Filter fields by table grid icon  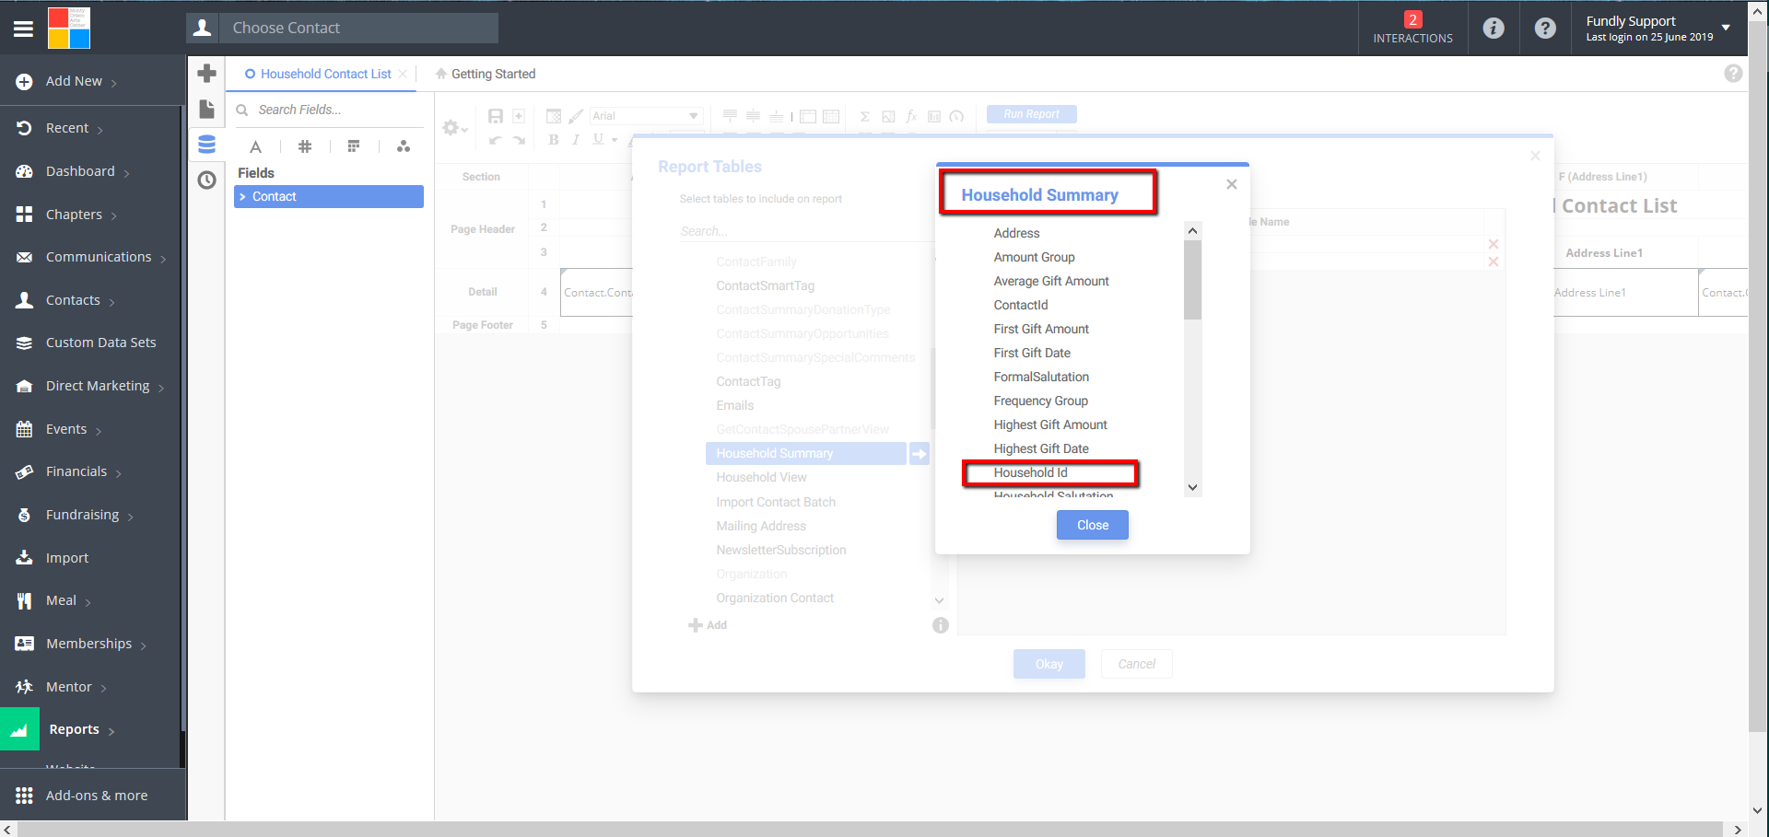tap(354, 146)
